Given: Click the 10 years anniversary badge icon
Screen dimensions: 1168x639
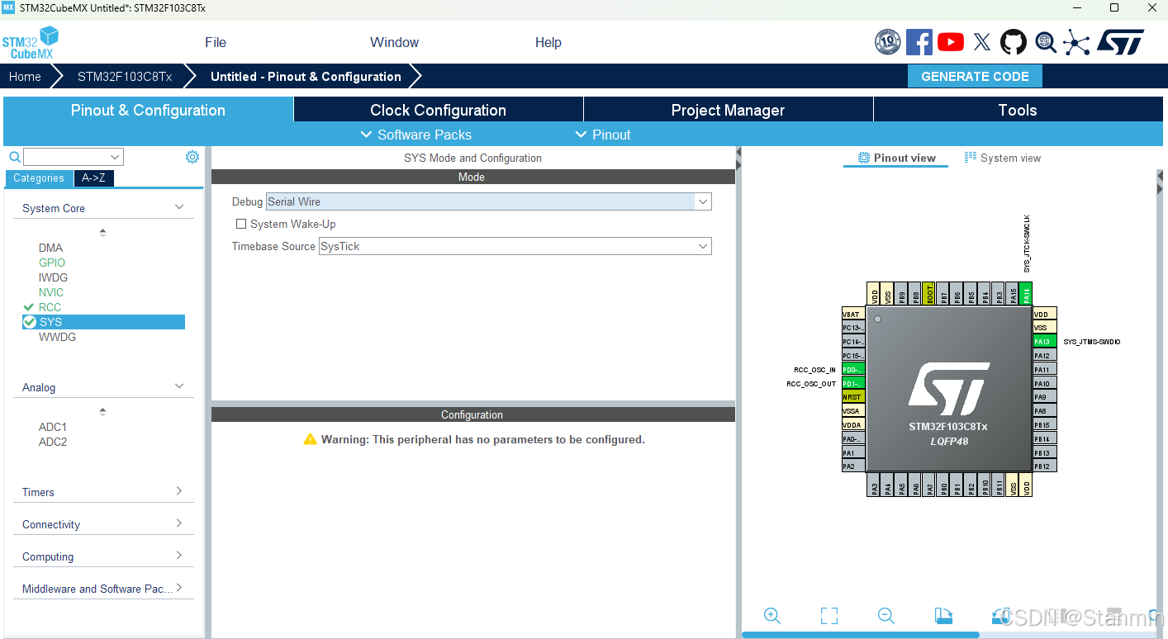Looking at the screenshot, I should (888, 42).
